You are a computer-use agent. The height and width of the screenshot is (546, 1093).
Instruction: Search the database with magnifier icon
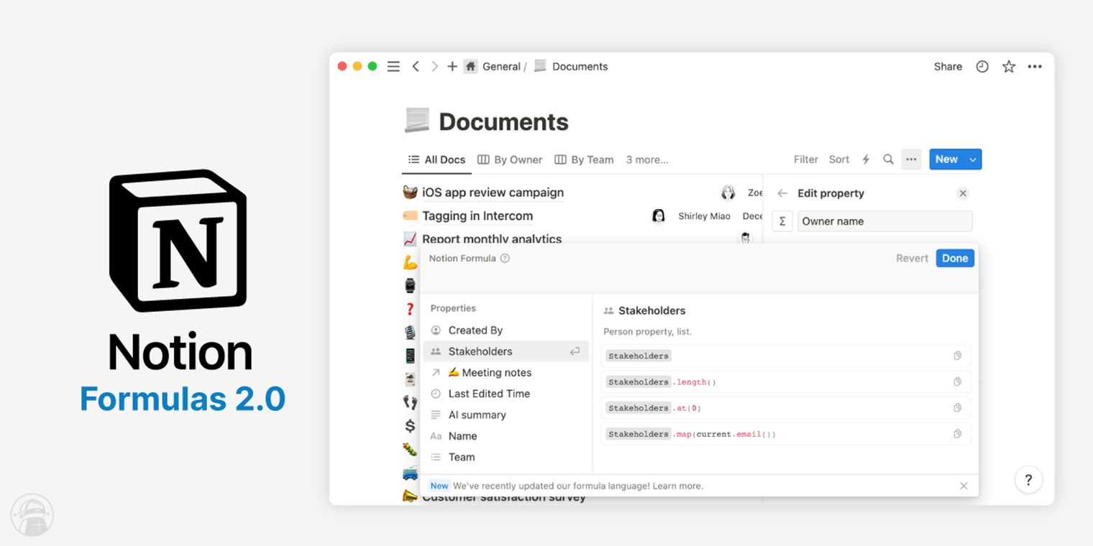coord(888,159)
